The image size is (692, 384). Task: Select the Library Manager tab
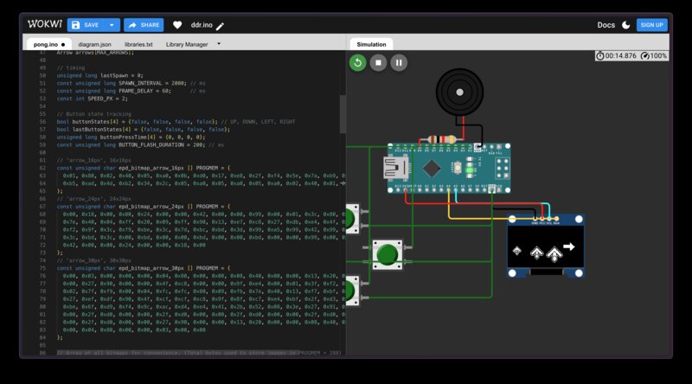coord(186,43)
